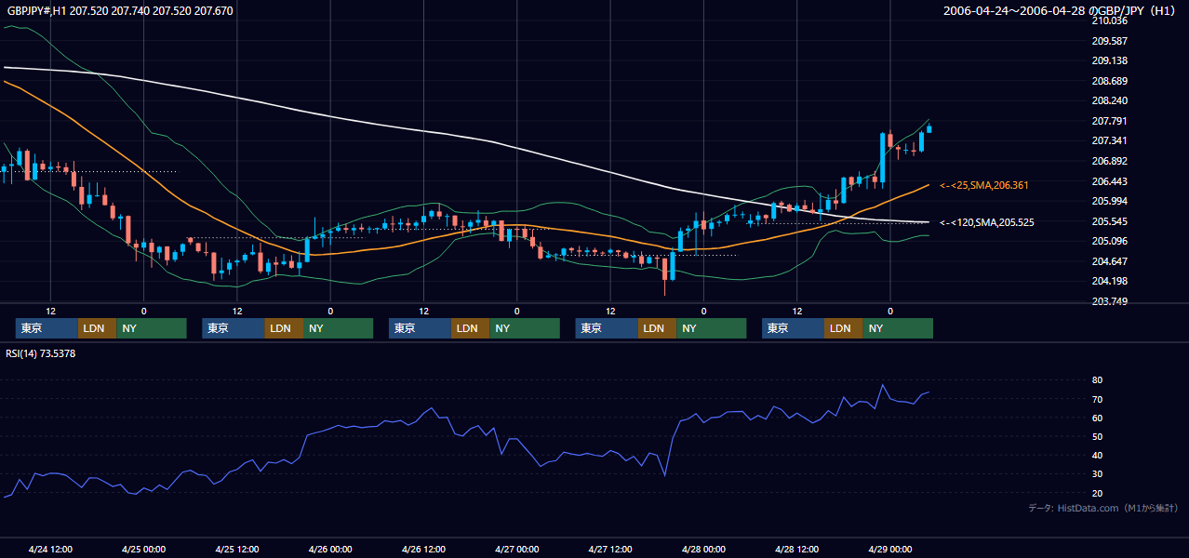Click the 4/27 12:00 time axis label
Image resolution: width=1189 pixels, height=558 pixels.
click(610, 550)
